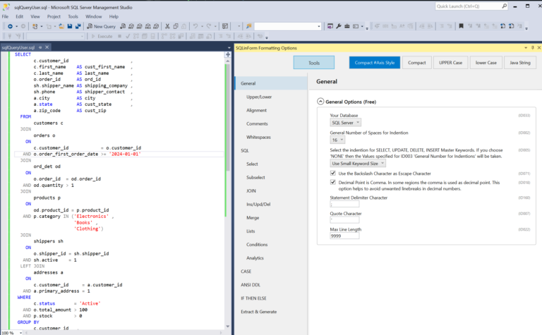Click the Copy icon in toolbar
This screenshot has width=542, height=335.
point(176,26)
